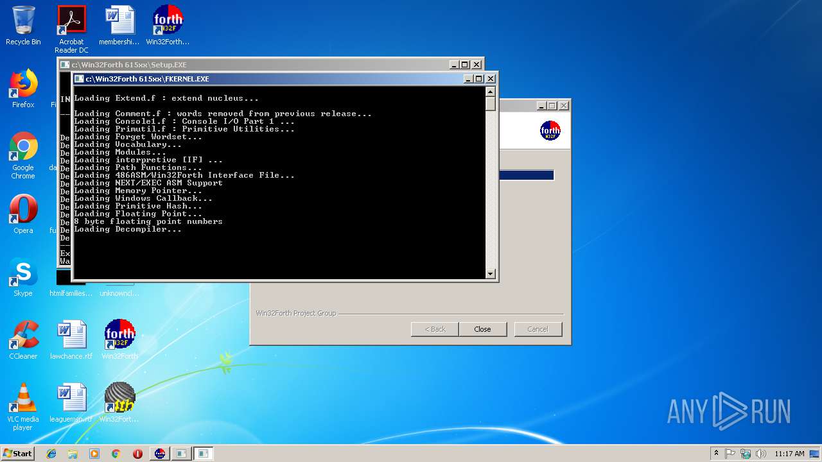Image resolution: width=822 pixels, height=462 pixels.
Task: Open VLC media player shortcut
Action: point(23,407)
